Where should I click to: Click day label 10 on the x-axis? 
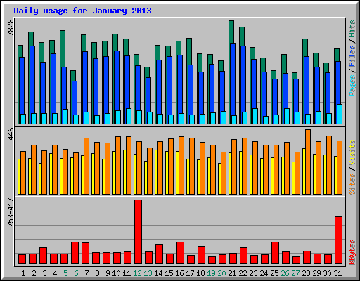click(116, 273)
